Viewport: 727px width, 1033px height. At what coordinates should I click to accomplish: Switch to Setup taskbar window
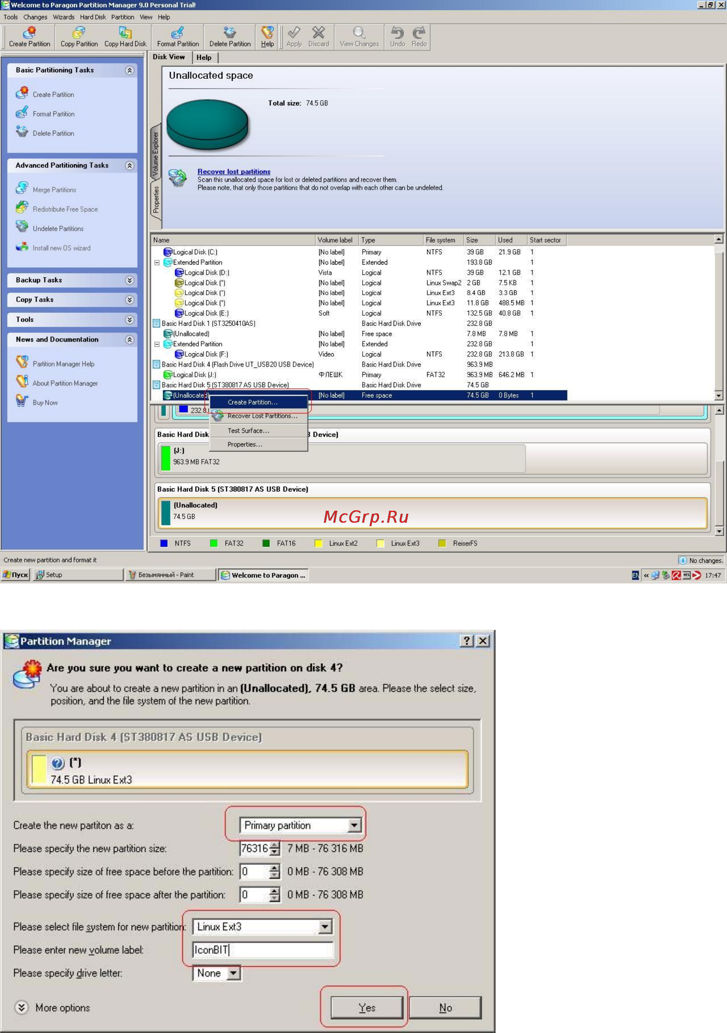pos(78,574)
